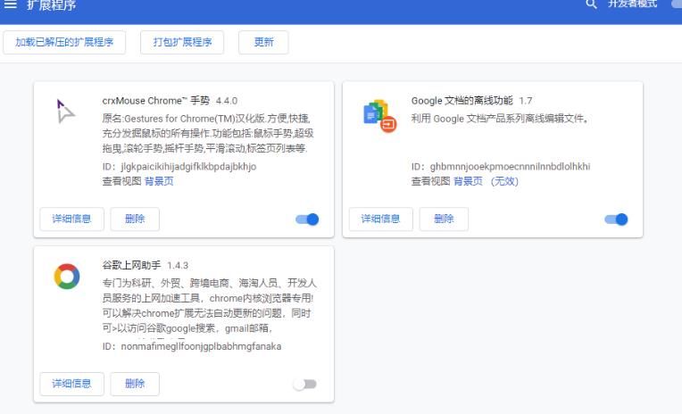The height and width of the screenshot is (414, 682).
Task: Click the 开发者模式 label
Action: pos(632,4)
